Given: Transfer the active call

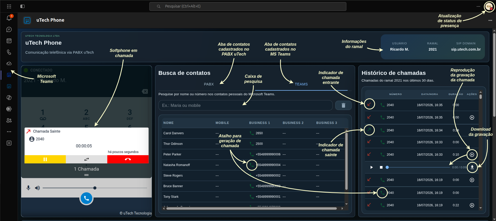Looking at the screenshot, I should tap(87, 159).
